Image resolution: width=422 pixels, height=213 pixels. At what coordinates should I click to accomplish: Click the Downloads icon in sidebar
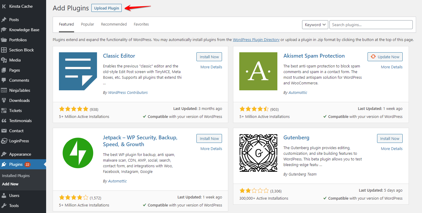coord(4,100)
